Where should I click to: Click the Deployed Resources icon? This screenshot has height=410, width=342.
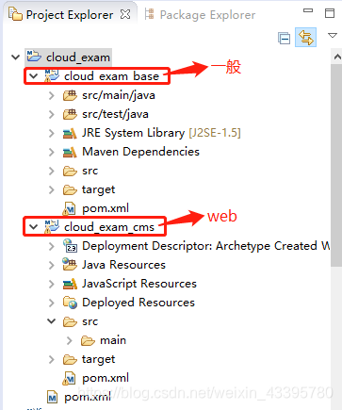pos(70,303)
